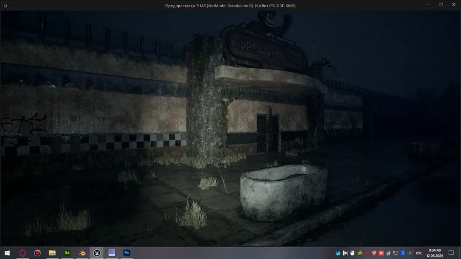461x259 pixels.
Task: Open the notification center icon
Action: [x=451, y=253]
